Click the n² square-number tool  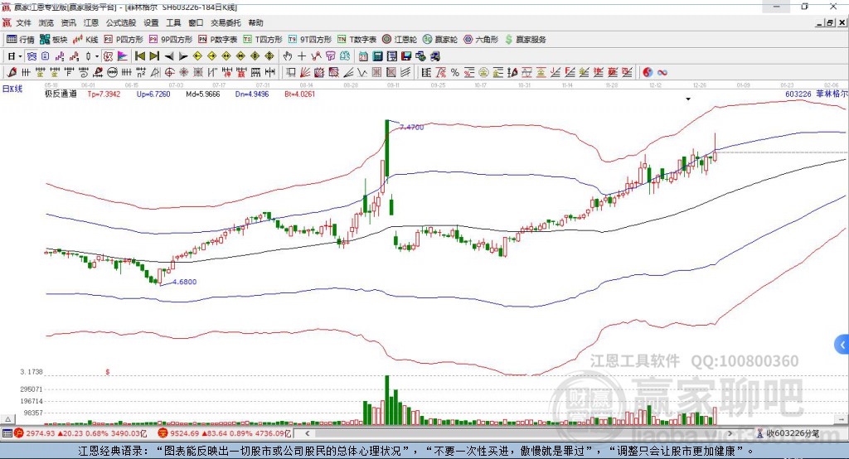coord(141,72)
